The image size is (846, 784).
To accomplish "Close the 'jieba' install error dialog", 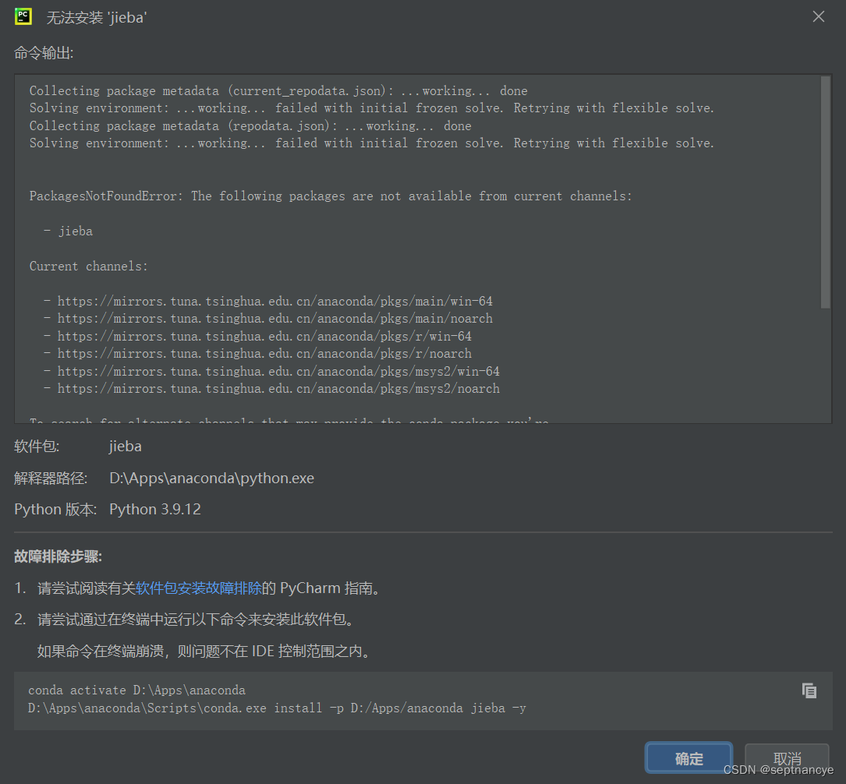I will [x=819, y=16].
